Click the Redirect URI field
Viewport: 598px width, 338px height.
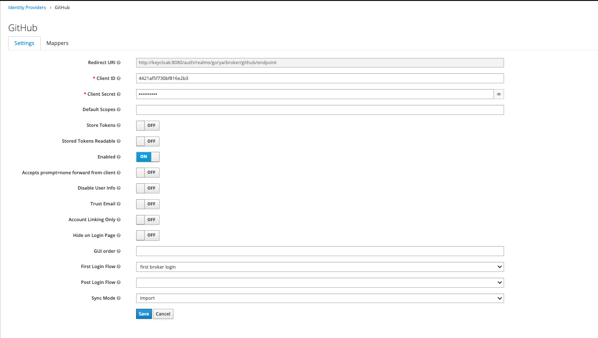coord(320,63)
